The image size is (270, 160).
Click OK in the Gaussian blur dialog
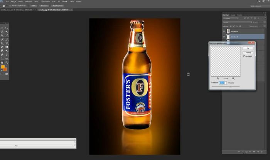248,48
